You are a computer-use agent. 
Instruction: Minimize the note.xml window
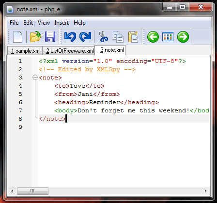pyautogui.click(x=170, y=7)
